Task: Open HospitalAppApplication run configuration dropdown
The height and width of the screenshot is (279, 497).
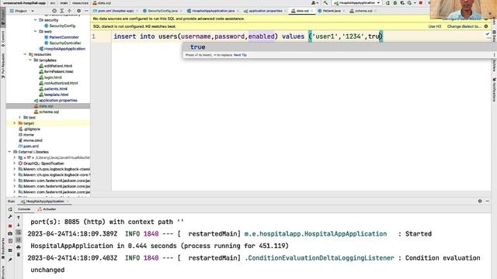Action: click(x=356, y=3)
